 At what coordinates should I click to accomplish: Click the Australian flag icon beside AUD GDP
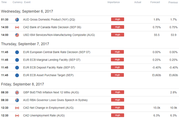pyautogui.click(x=17, y=19)
